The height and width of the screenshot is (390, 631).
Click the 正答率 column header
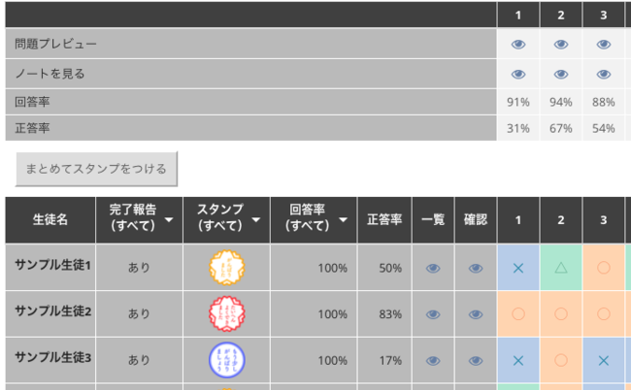[x=384, y=220]
